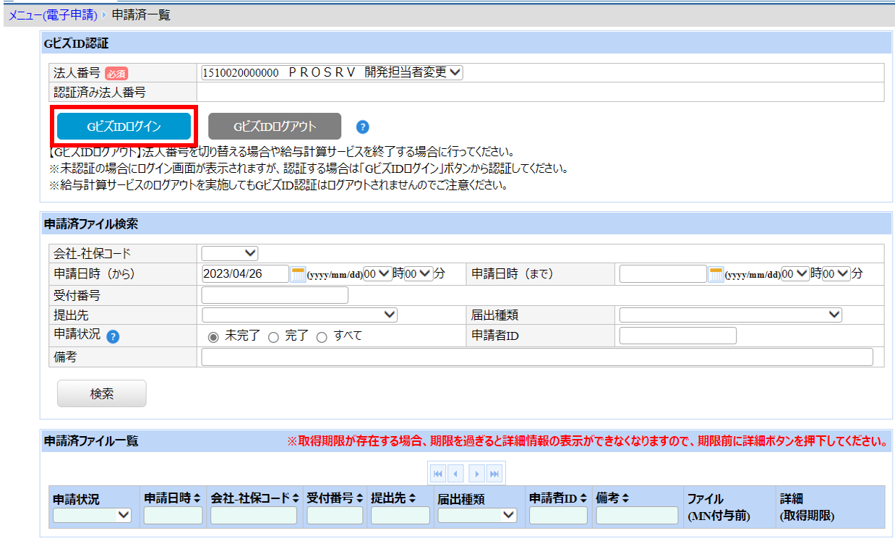The image size is (895, 541).
Task: Sort table by 申請者ID column
Action: (x=583, y=498)
